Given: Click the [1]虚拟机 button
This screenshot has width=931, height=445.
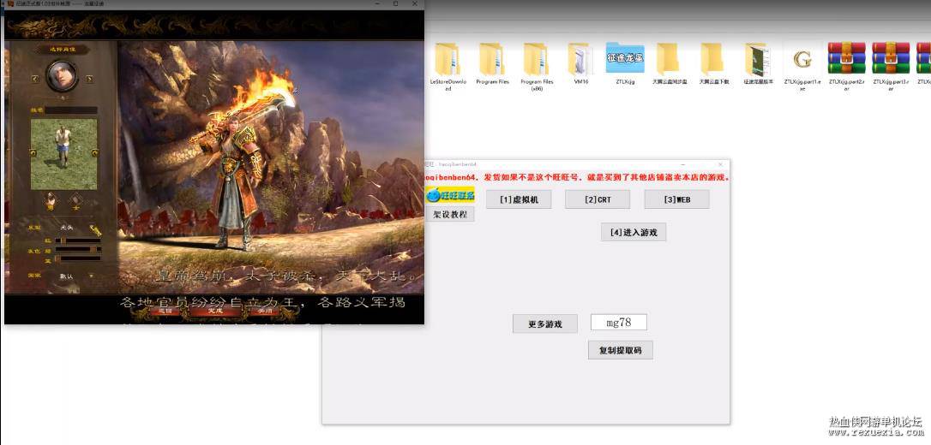Looking at the screenshot, I should click(x=519, y=199).
